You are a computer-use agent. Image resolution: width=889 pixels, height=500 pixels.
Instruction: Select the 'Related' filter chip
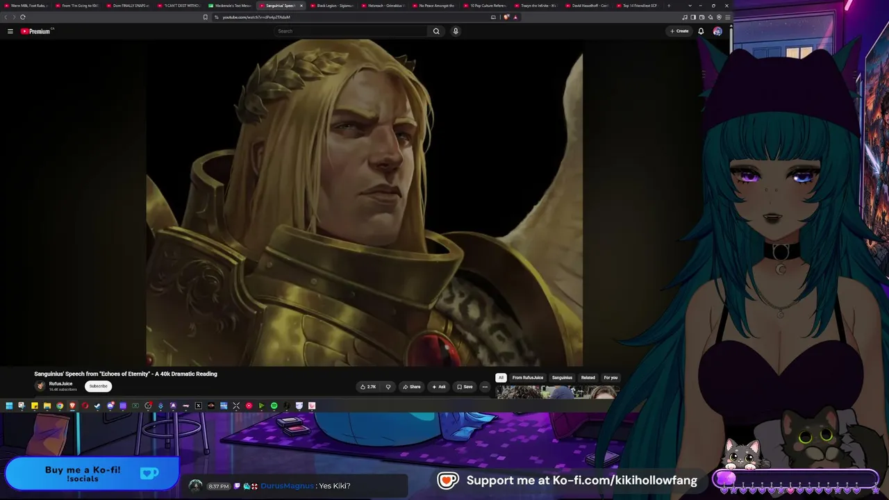pyautogui.click(x=588, y=378)
